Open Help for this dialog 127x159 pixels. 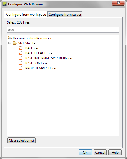[115, 152]
